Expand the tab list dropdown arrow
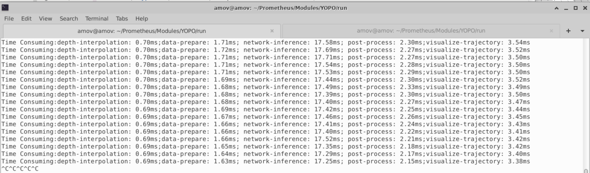Viewport: 590px width, 173px height. 582,31
